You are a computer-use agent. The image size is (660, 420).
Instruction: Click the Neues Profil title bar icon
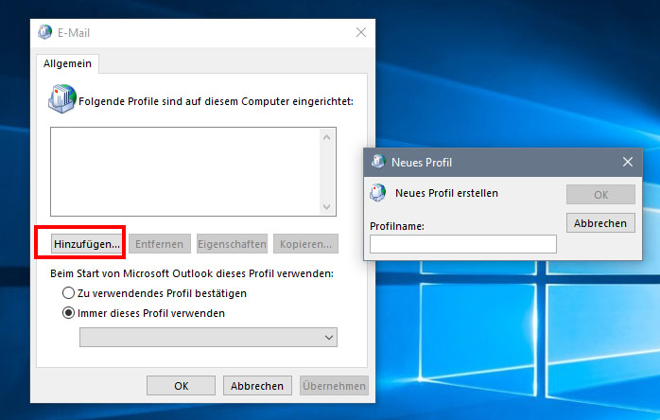coord(378,162)
